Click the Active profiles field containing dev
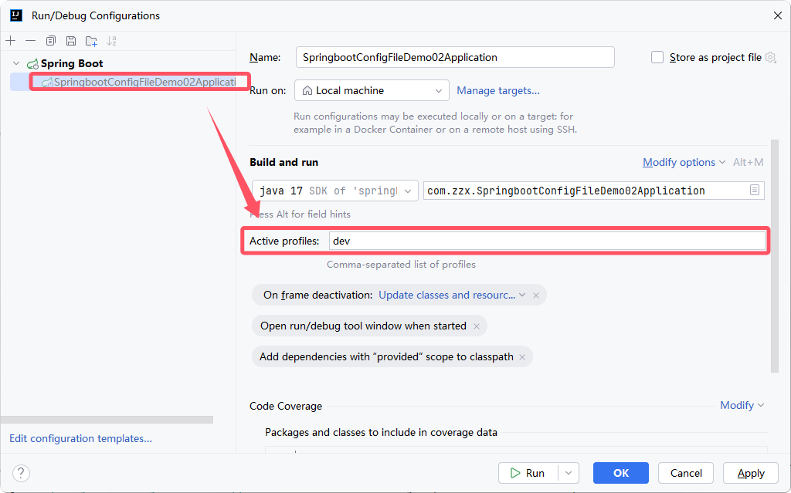The width and height of the screenshot is (791, 493). 547,241
